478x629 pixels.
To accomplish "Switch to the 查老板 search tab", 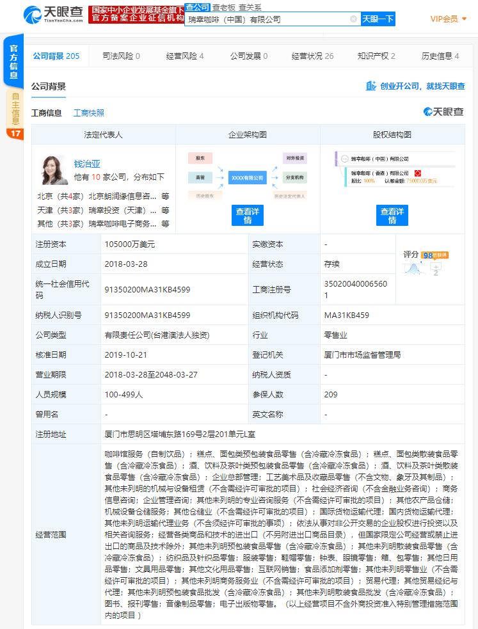I will click(224, 7).
